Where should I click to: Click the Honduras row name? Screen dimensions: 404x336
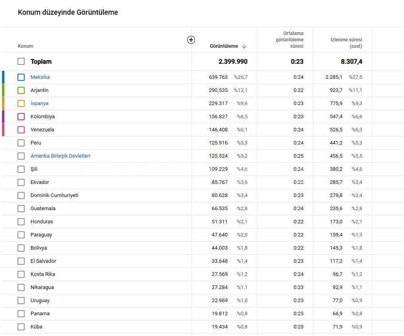pyautogui.click(x=42, y=222)
